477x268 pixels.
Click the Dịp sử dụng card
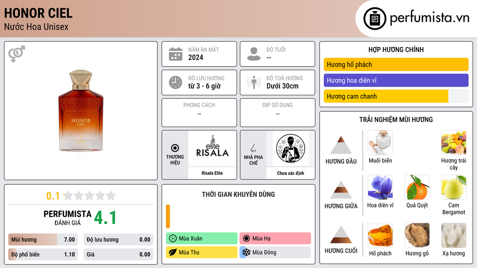pos(278,113)
